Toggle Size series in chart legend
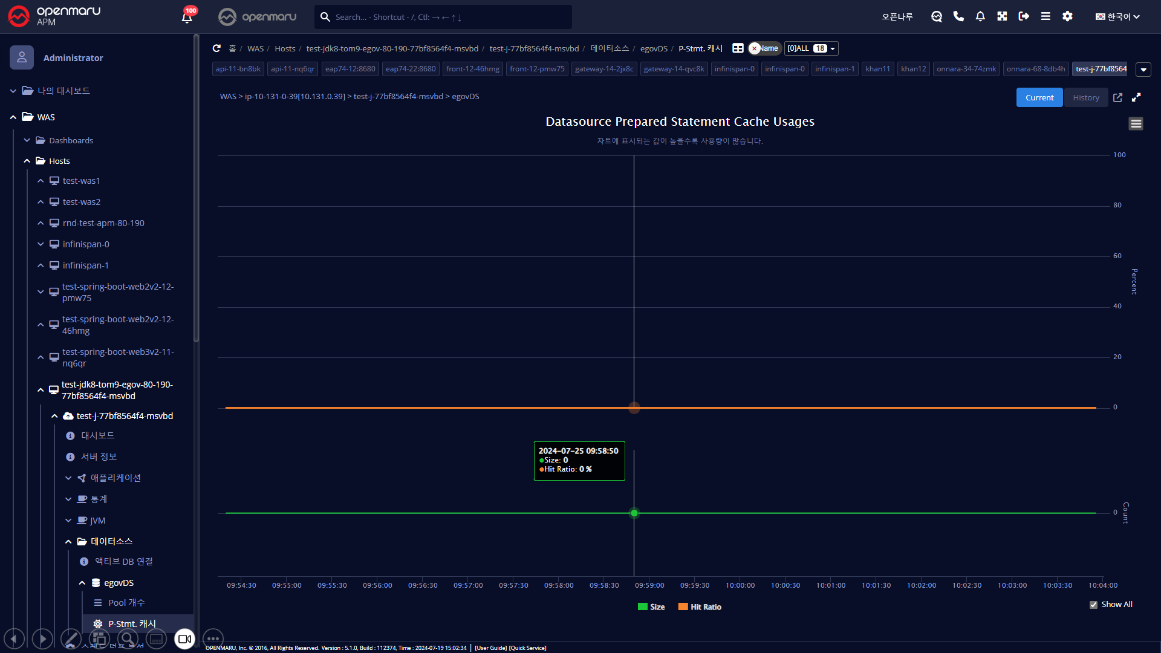1161x653 pixels. 651,607
